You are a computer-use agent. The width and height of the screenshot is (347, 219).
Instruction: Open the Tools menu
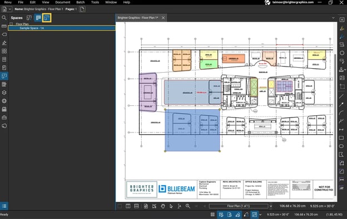tap(95, 2)
